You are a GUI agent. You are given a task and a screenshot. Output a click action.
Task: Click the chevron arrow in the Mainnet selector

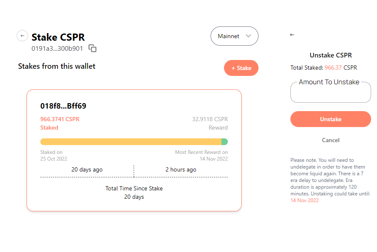pyautogui.click(x=248, y=36)
